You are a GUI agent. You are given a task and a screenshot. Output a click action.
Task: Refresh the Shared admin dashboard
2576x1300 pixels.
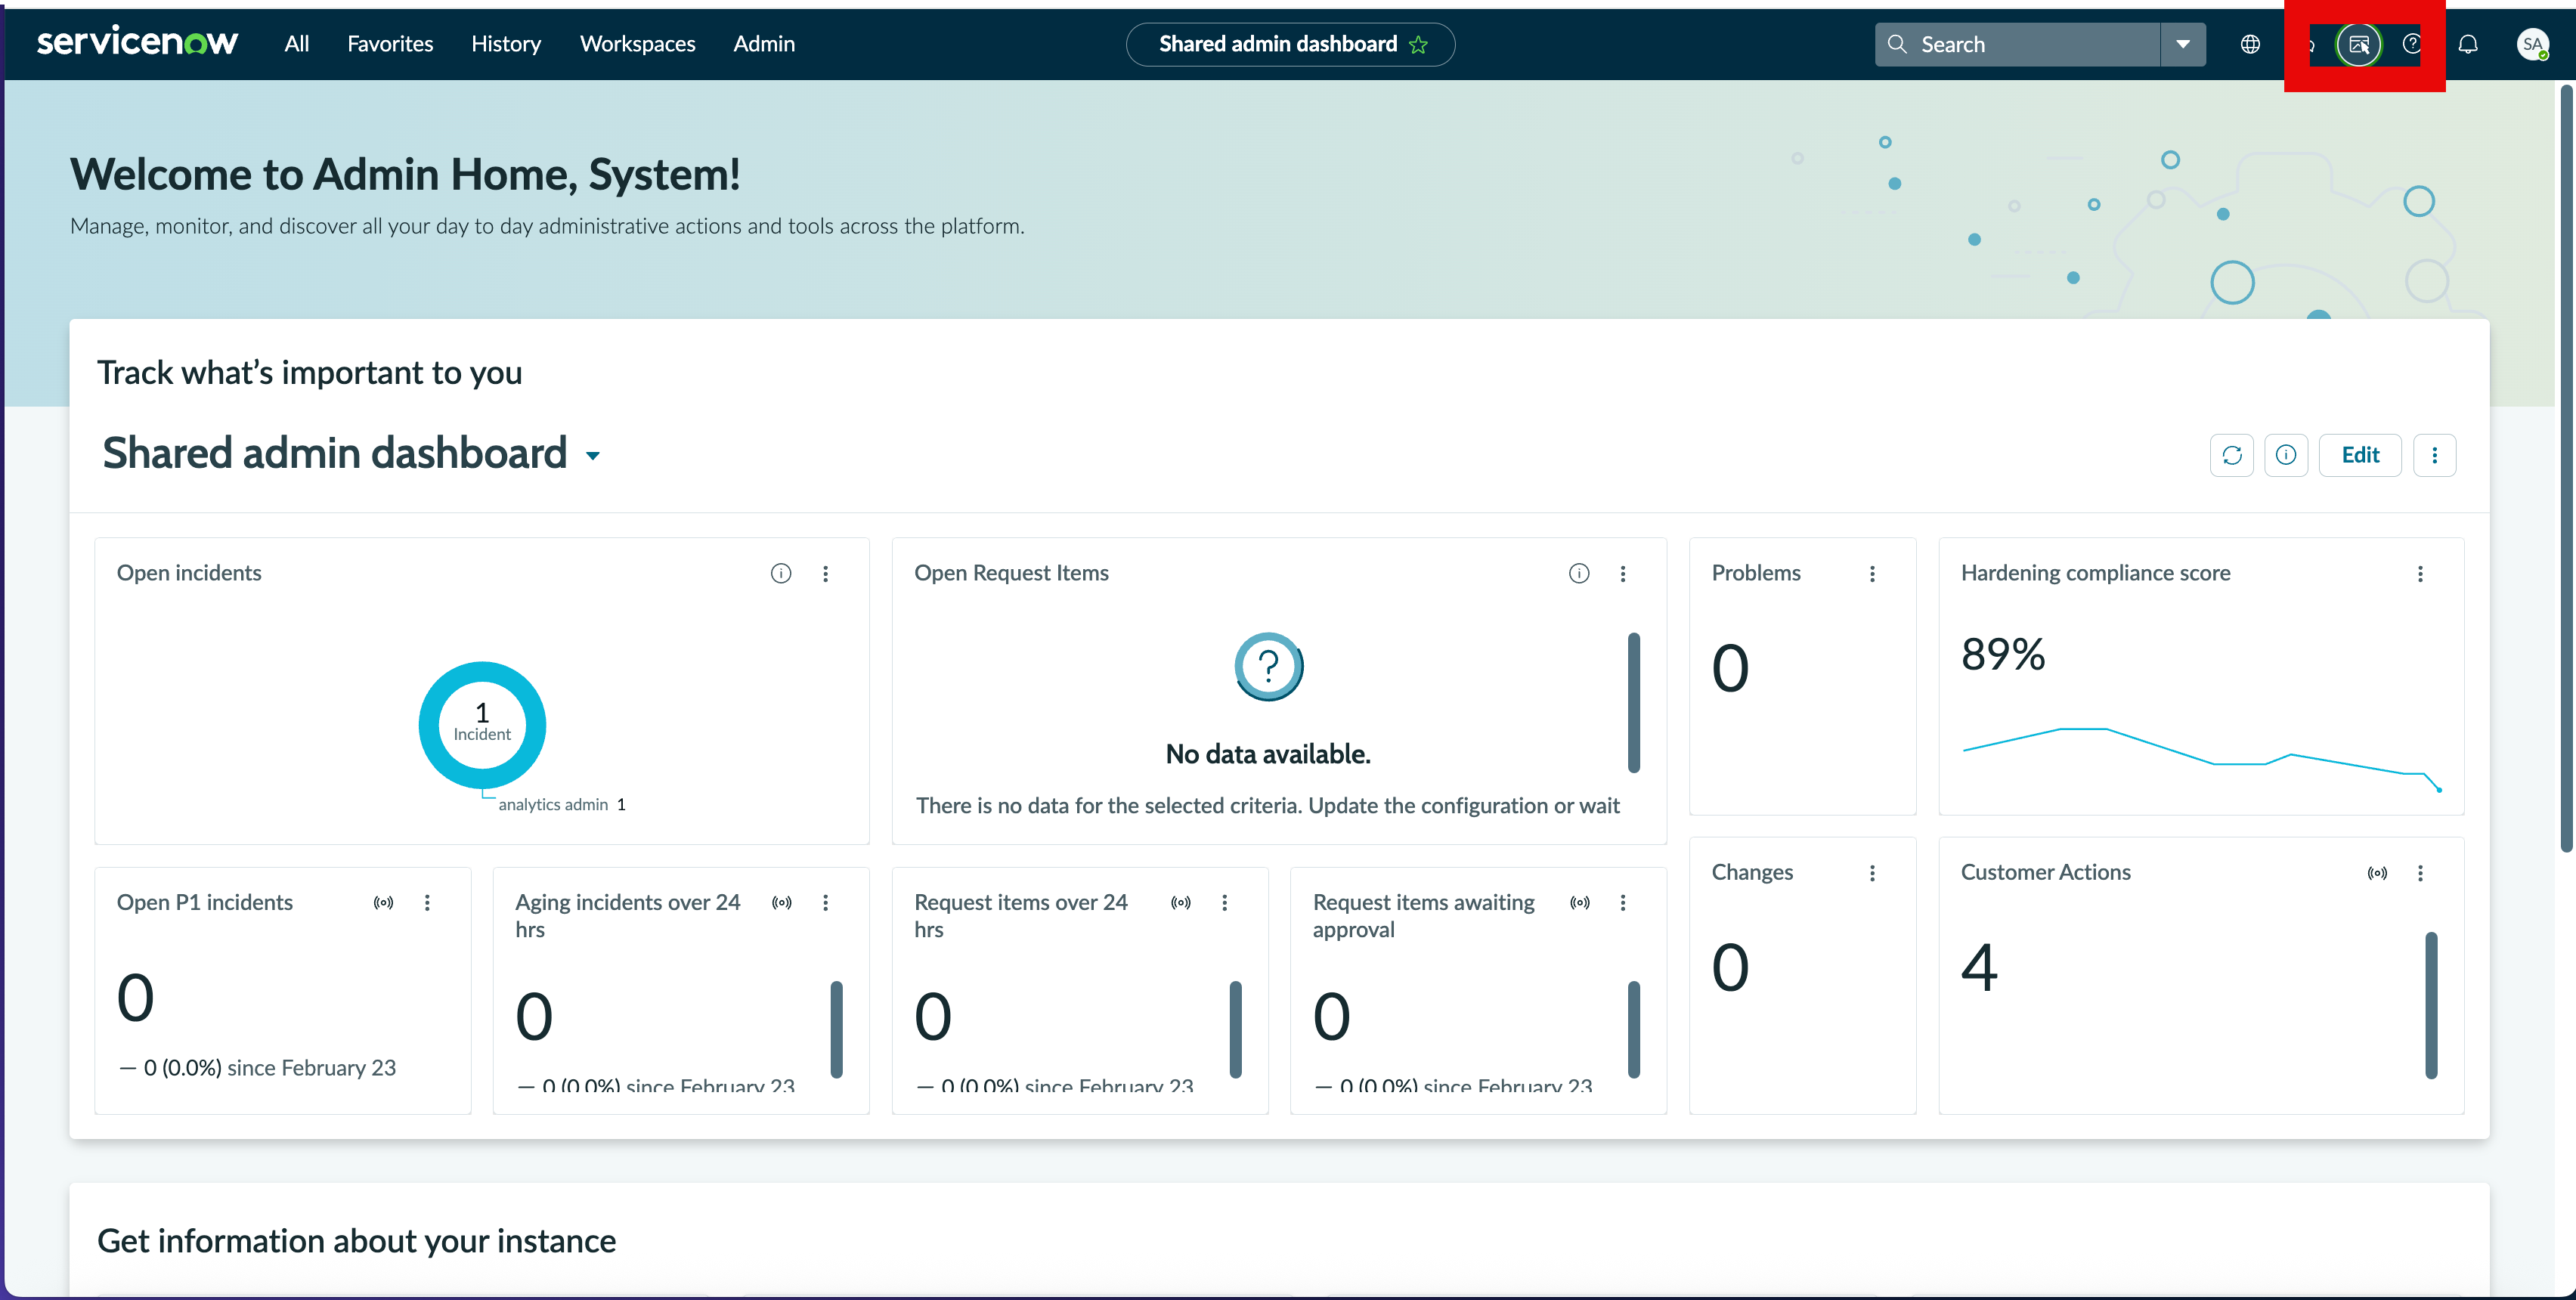(x=2232, y=455)
